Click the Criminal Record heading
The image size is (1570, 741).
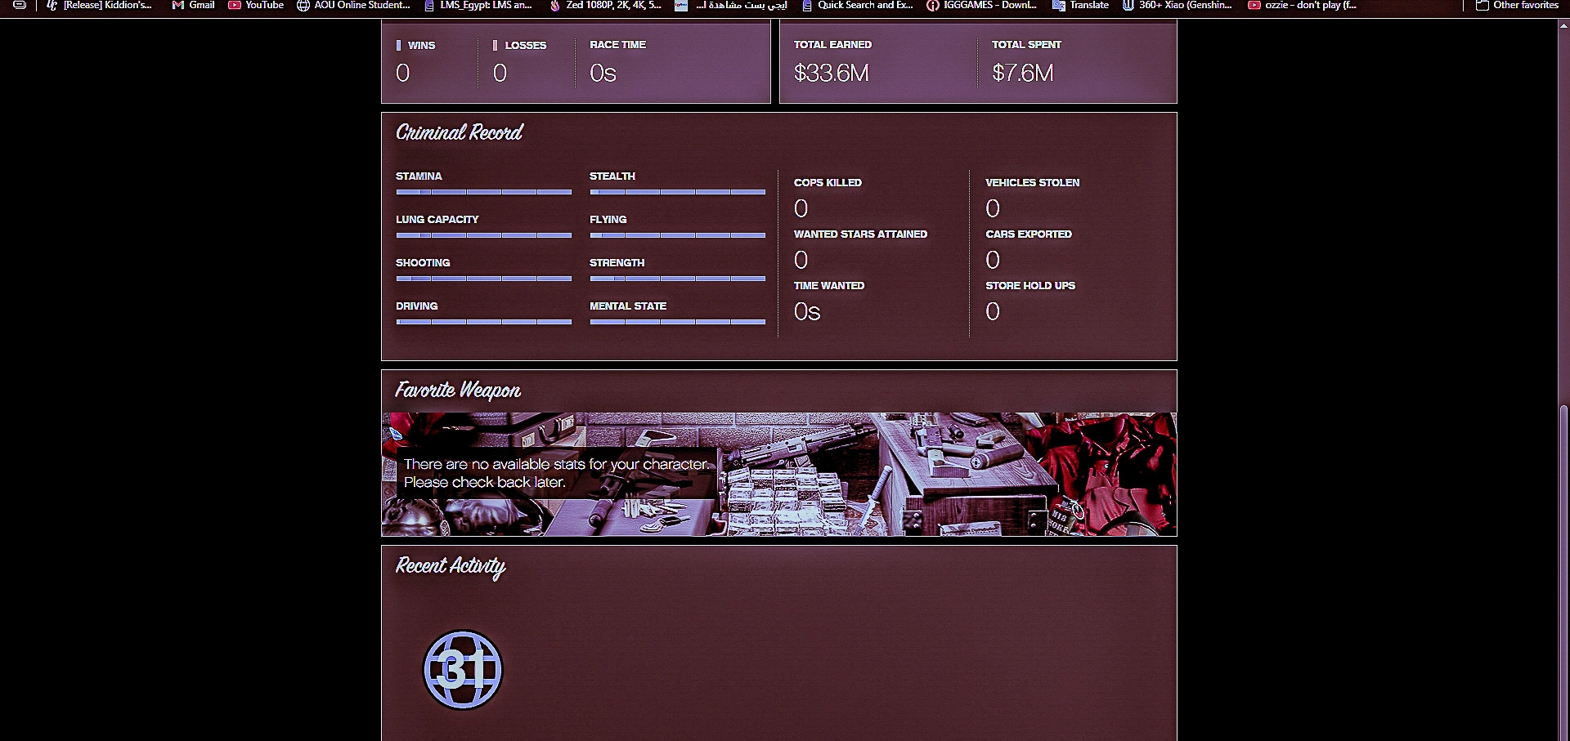(459, 132)
